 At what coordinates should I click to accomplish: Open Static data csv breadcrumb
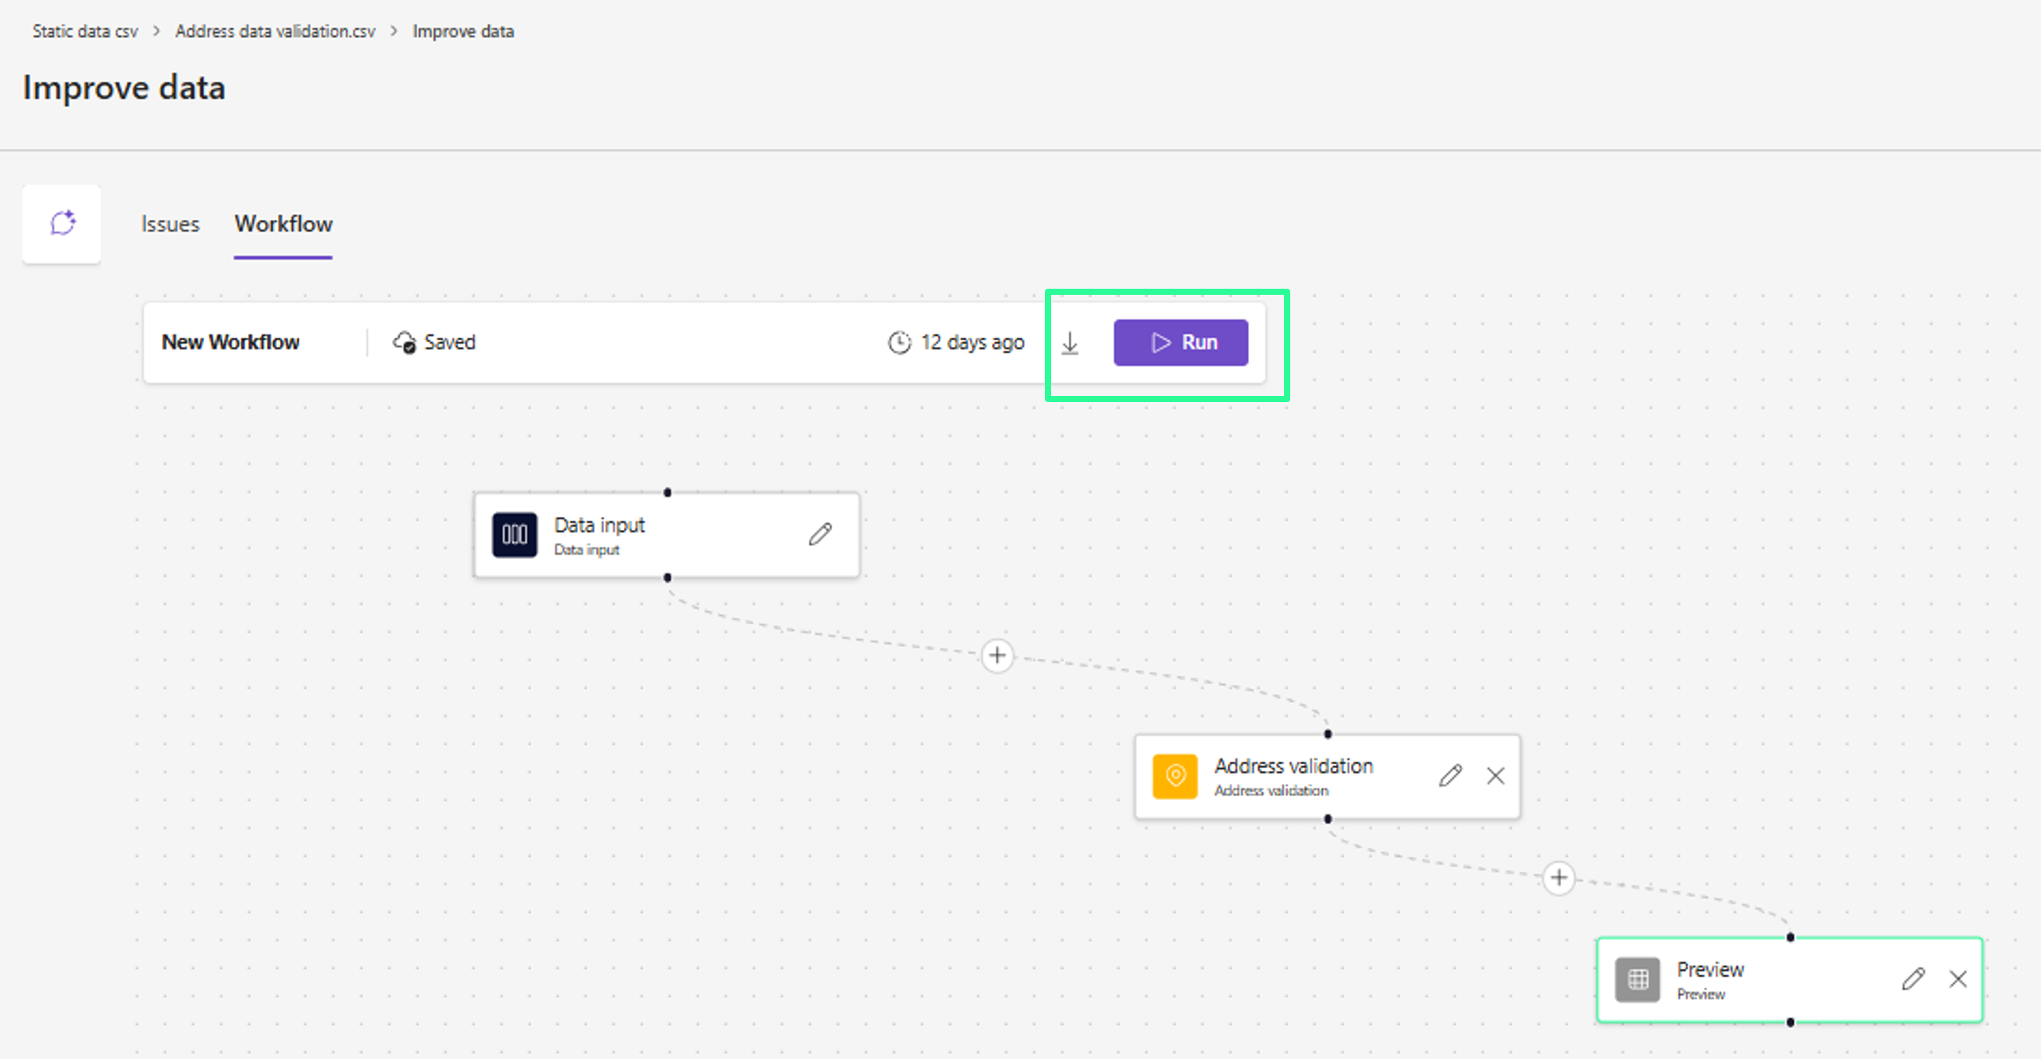point(85,31)
